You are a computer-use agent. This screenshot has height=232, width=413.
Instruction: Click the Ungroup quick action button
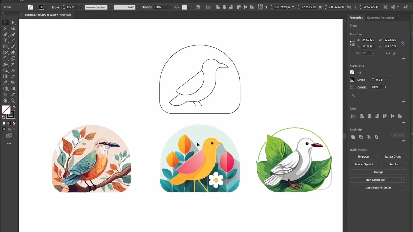[x=363, y=156]
